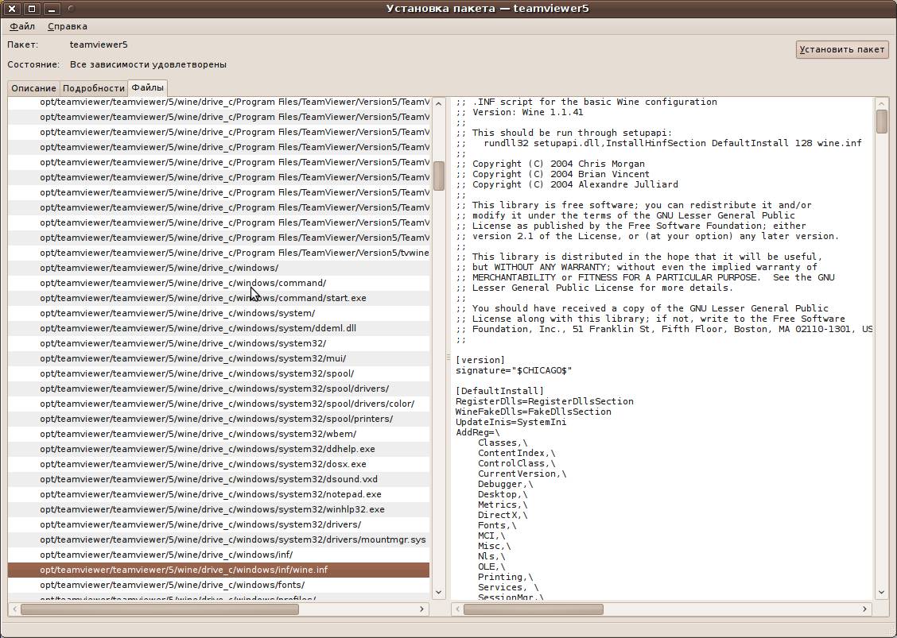Click text pane scroll-right arrow
Viewport: 897px width, 638px height.
tap(865, 609)
